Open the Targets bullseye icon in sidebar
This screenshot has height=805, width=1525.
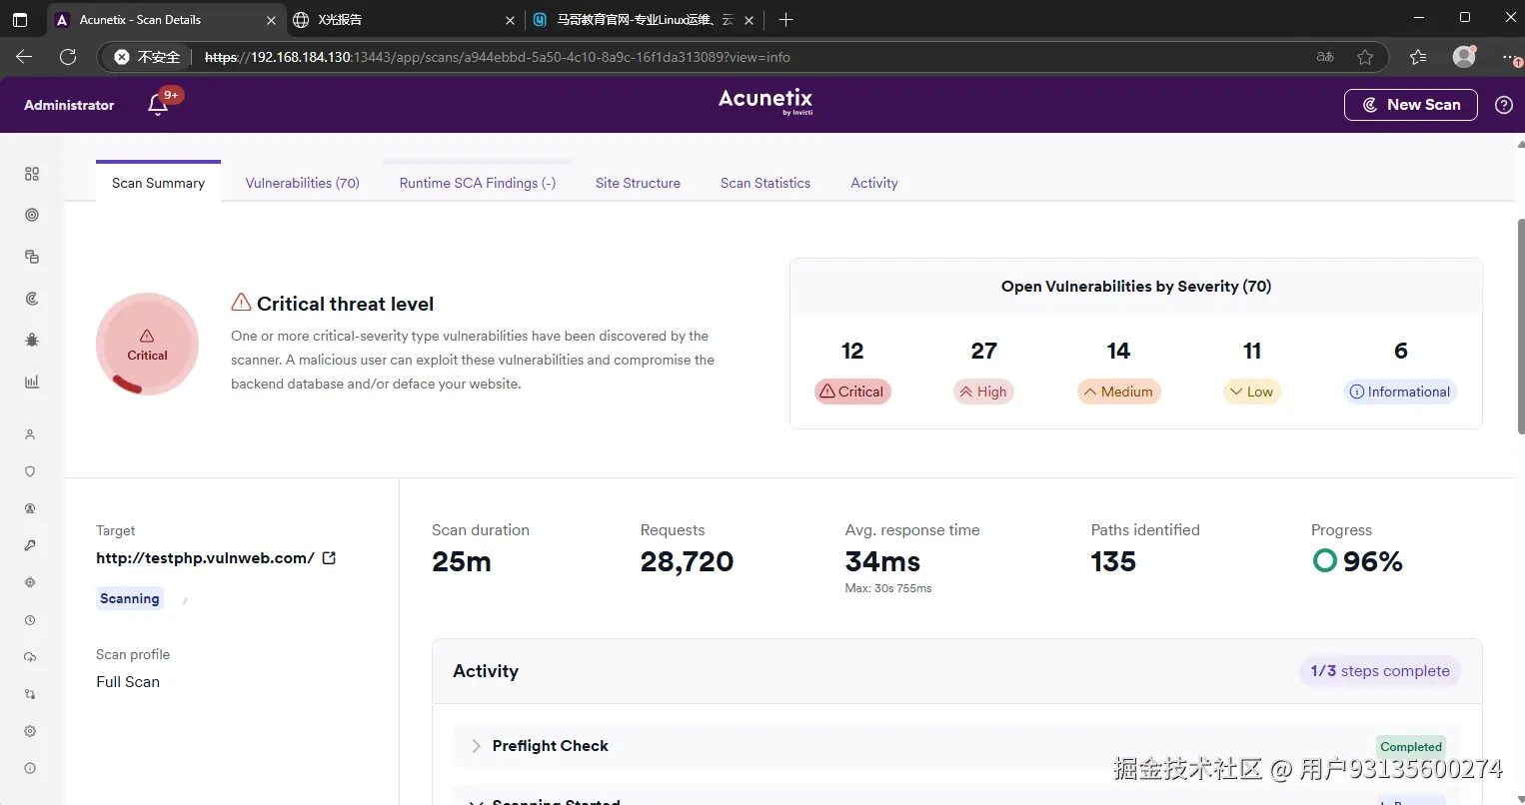point(32,215)
